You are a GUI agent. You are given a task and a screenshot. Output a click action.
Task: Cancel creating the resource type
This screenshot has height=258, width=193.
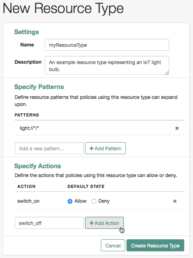point(113,245)
